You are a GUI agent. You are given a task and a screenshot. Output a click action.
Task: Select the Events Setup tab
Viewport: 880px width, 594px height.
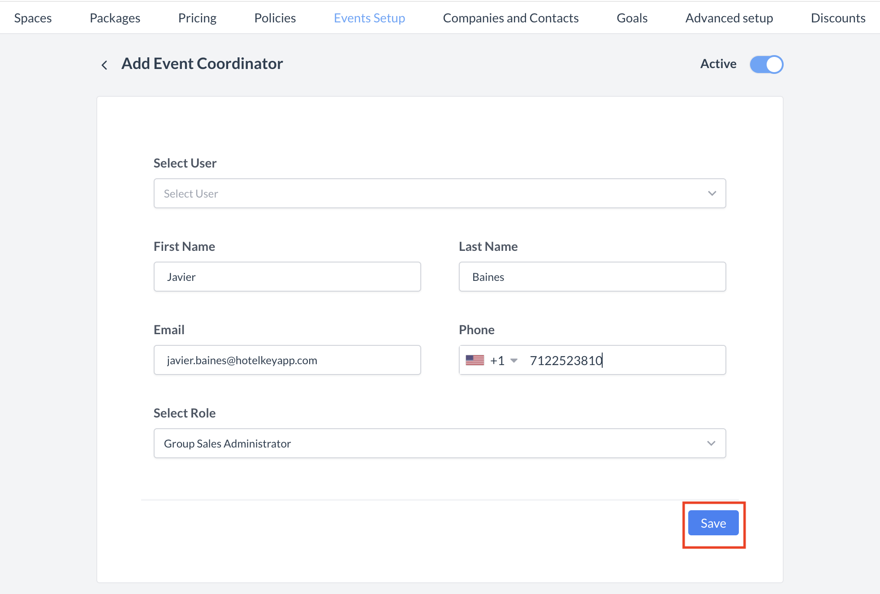point(369,18)
